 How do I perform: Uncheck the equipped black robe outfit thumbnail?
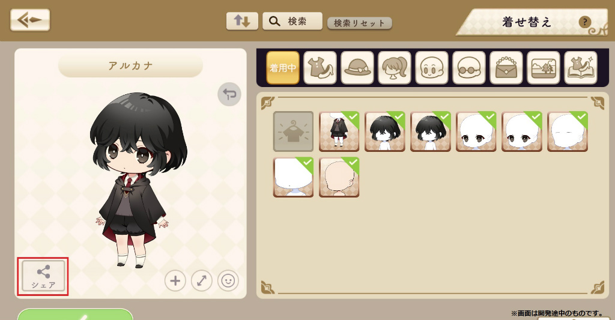(x=339, y=131)
